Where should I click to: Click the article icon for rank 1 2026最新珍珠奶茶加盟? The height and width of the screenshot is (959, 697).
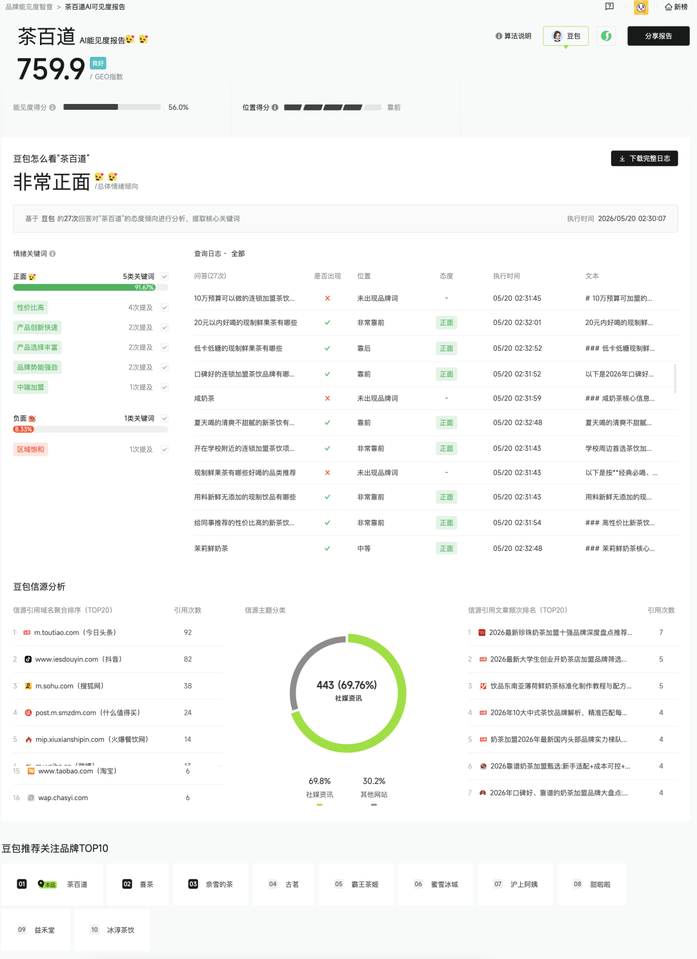tap(482, 633)
